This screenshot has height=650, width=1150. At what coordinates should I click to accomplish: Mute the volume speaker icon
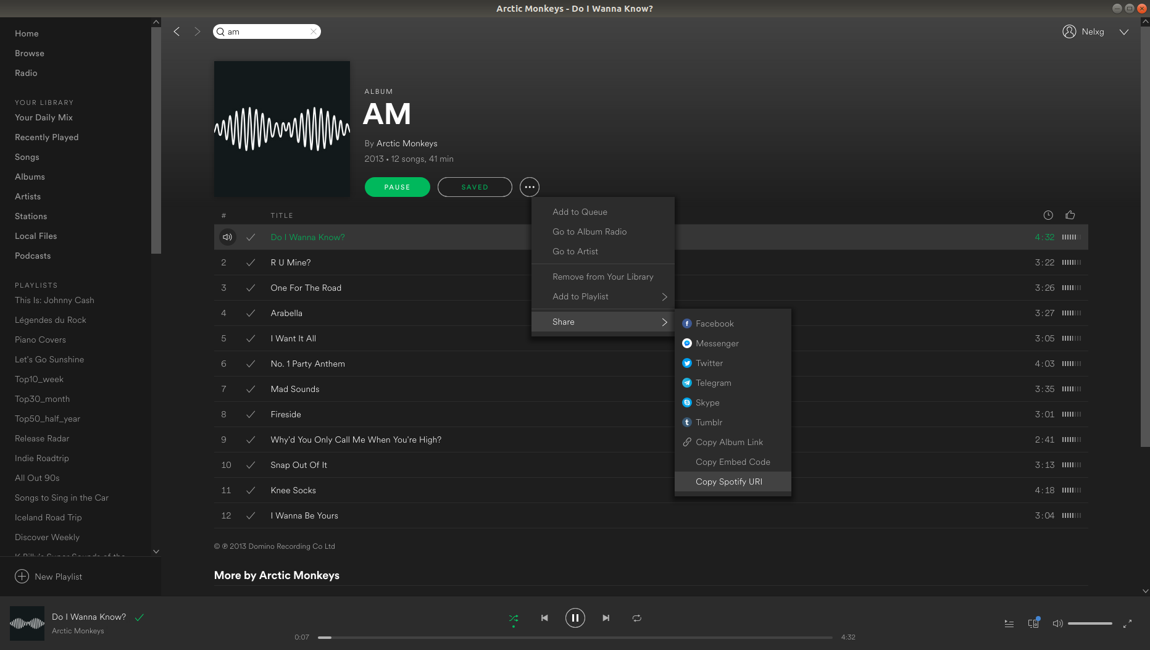pos(1057,623)
